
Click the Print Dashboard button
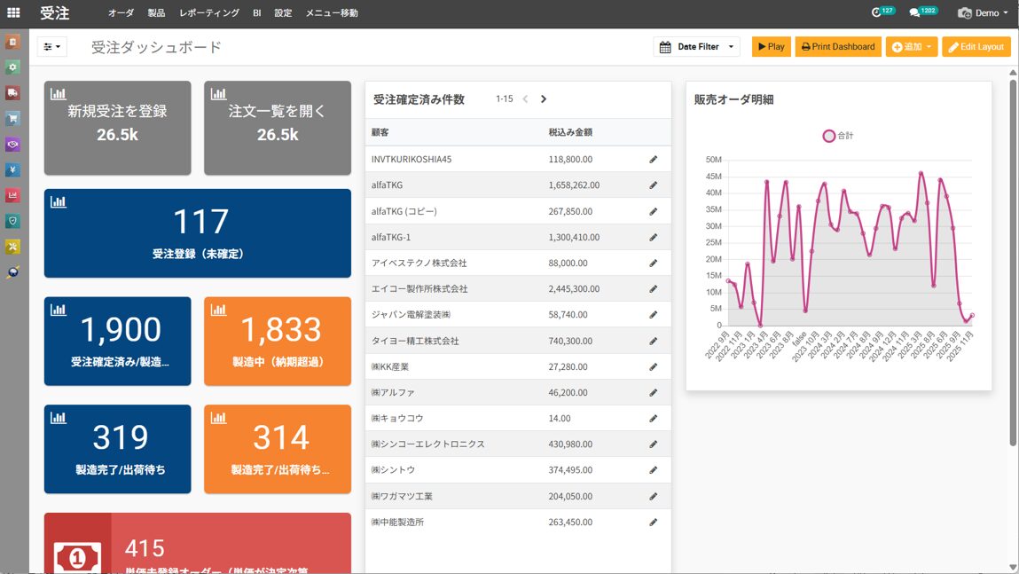point(837,47)
